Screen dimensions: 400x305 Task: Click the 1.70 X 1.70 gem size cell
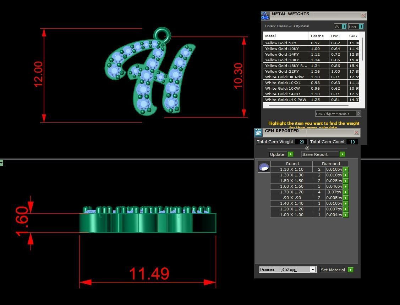[x=292, y=192]
